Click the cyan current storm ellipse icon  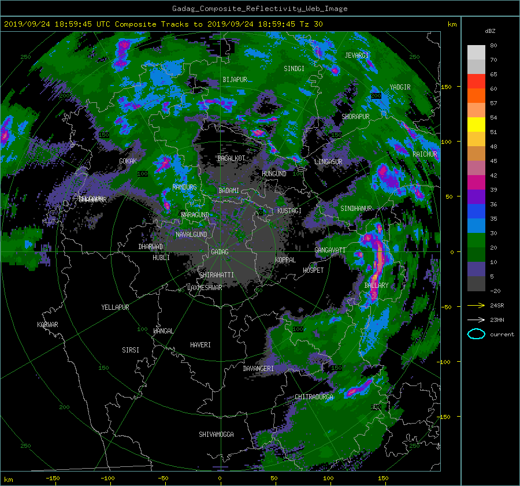pos(476,334)
